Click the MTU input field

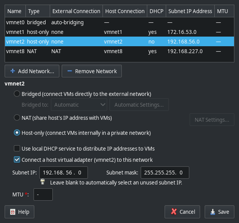click(x=43, y=194)
